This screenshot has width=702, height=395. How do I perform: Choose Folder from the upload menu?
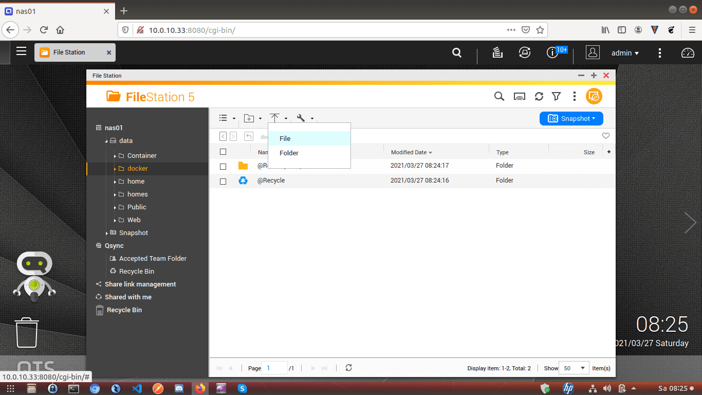(309, 153)
